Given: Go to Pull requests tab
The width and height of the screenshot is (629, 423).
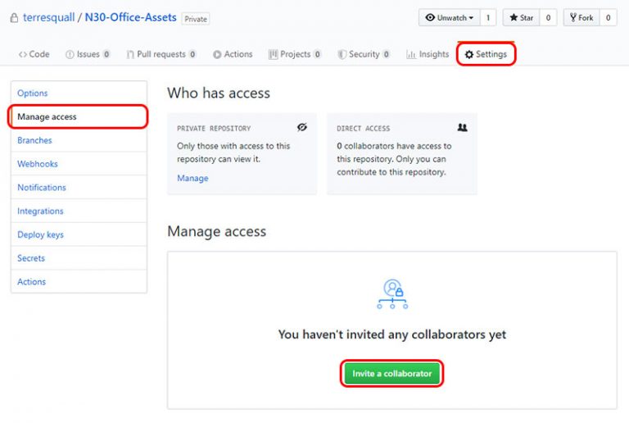Looking at the screenshot, I should [161, 54].
